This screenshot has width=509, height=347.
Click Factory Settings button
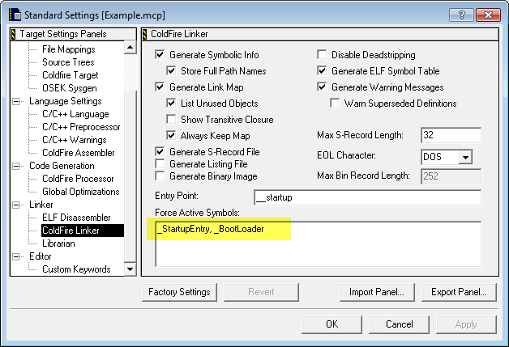pos(179,292)
